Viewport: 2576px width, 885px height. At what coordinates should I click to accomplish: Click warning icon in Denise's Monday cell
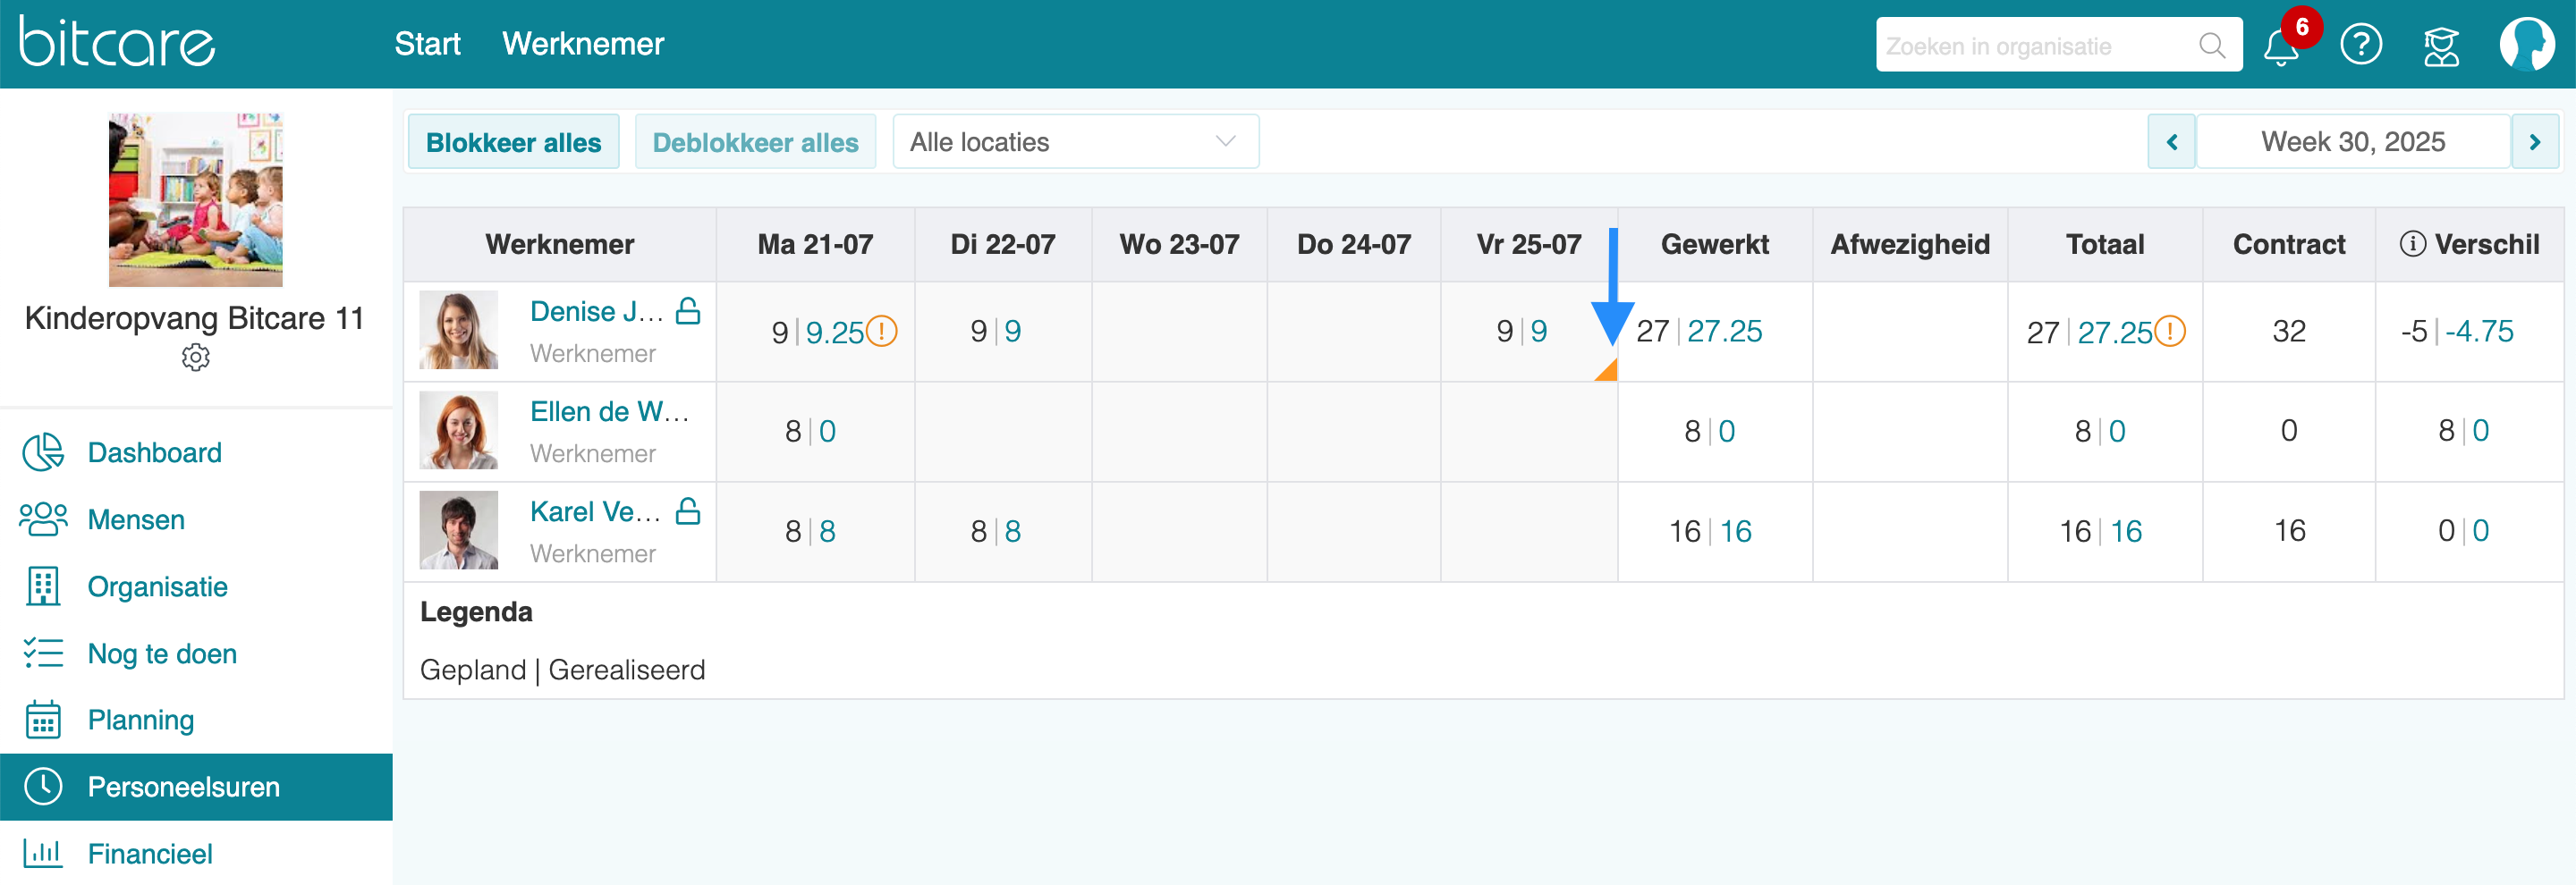click(881, 331)
